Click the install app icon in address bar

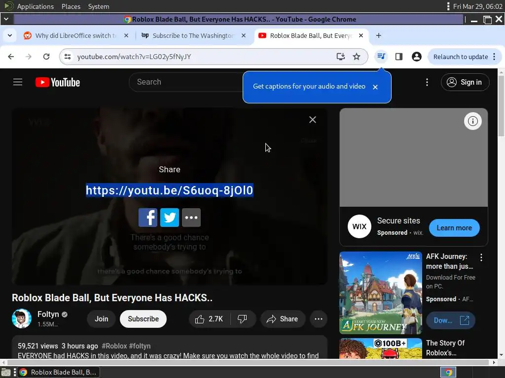pyautogui.click(x=340, y=57)
